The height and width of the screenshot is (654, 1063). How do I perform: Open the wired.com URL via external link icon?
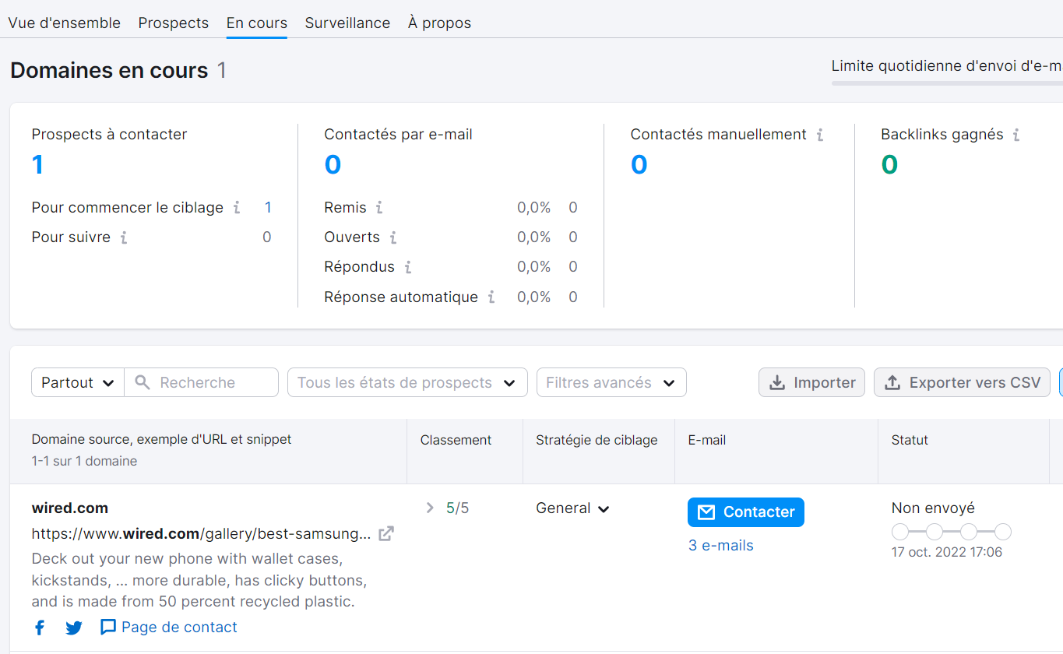[x=385, y=533]
